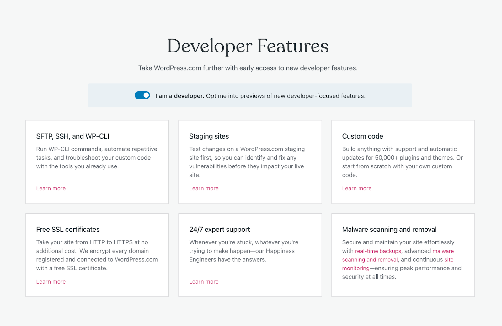Open Learn more under Malware scanning and removal

click(370, 259)
